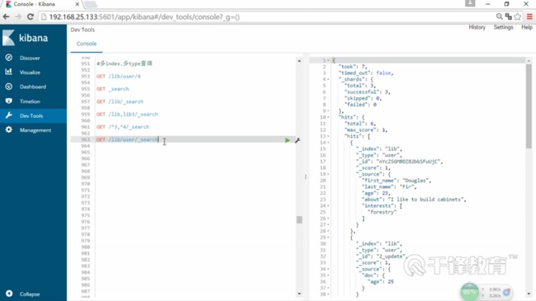This screenshot has width=536, height=301.
Task: Open the wrench options for the request
Action: [x=297, y=140]
